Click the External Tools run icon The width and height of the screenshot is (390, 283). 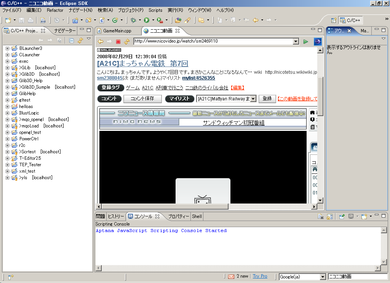[160, 20]
